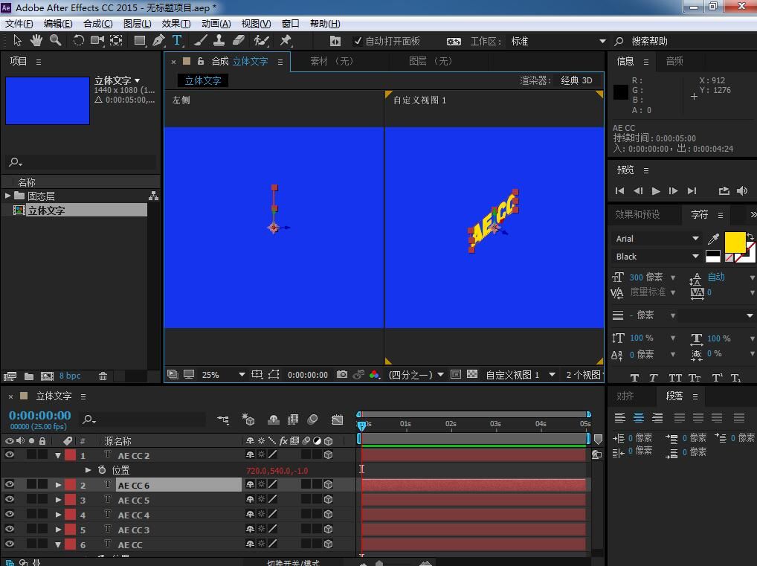Select the Roto Brush tool

(x=261, y=41)
